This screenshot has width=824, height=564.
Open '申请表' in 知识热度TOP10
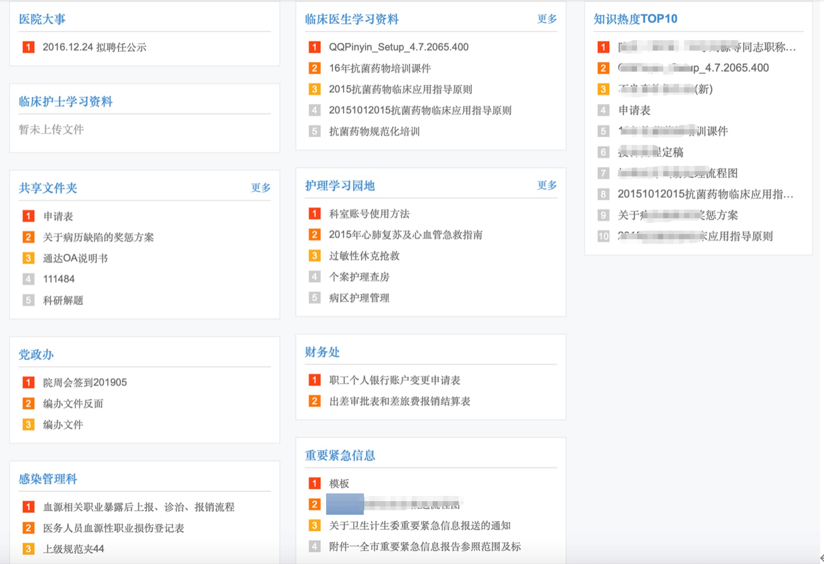634,110
